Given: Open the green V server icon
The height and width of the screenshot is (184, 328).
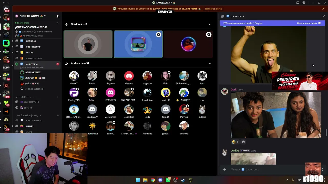Looking at the screenshot, I should (x=6, y=103).
